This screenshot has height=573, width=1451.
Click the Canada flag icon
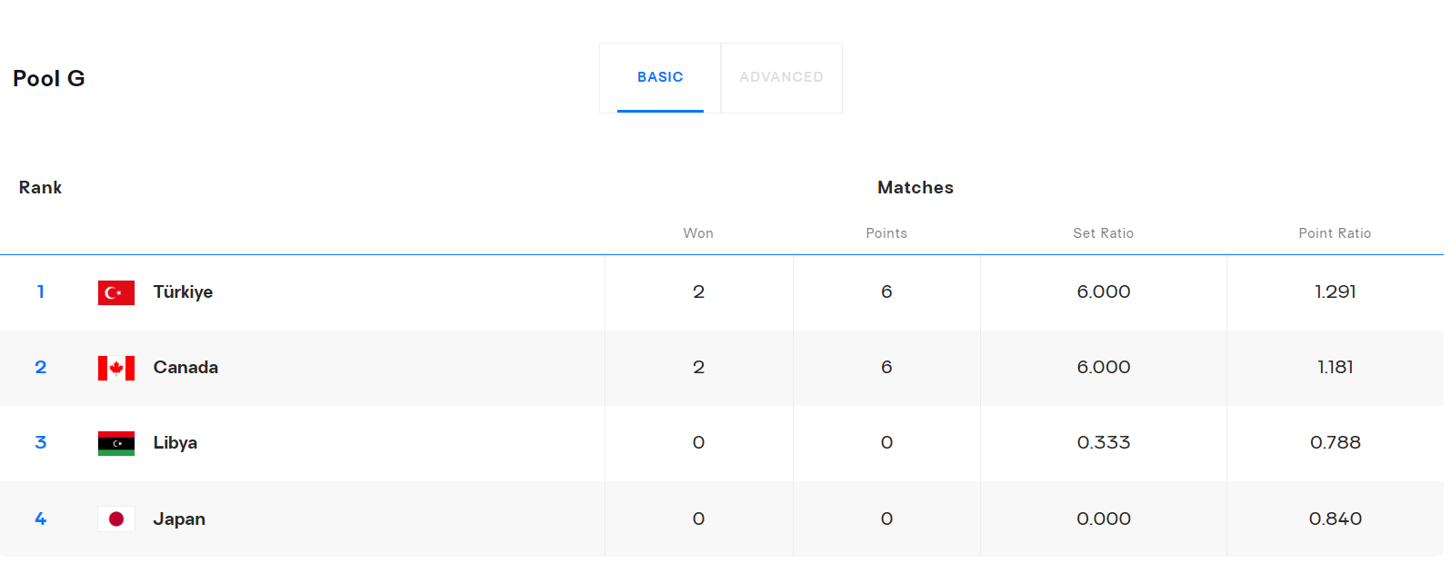click(x=116, y=368)
